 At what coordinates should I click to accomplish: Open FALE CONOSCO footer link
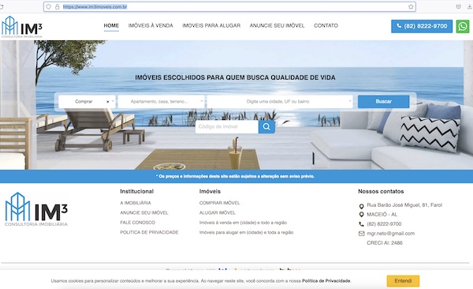coord(137,223)
